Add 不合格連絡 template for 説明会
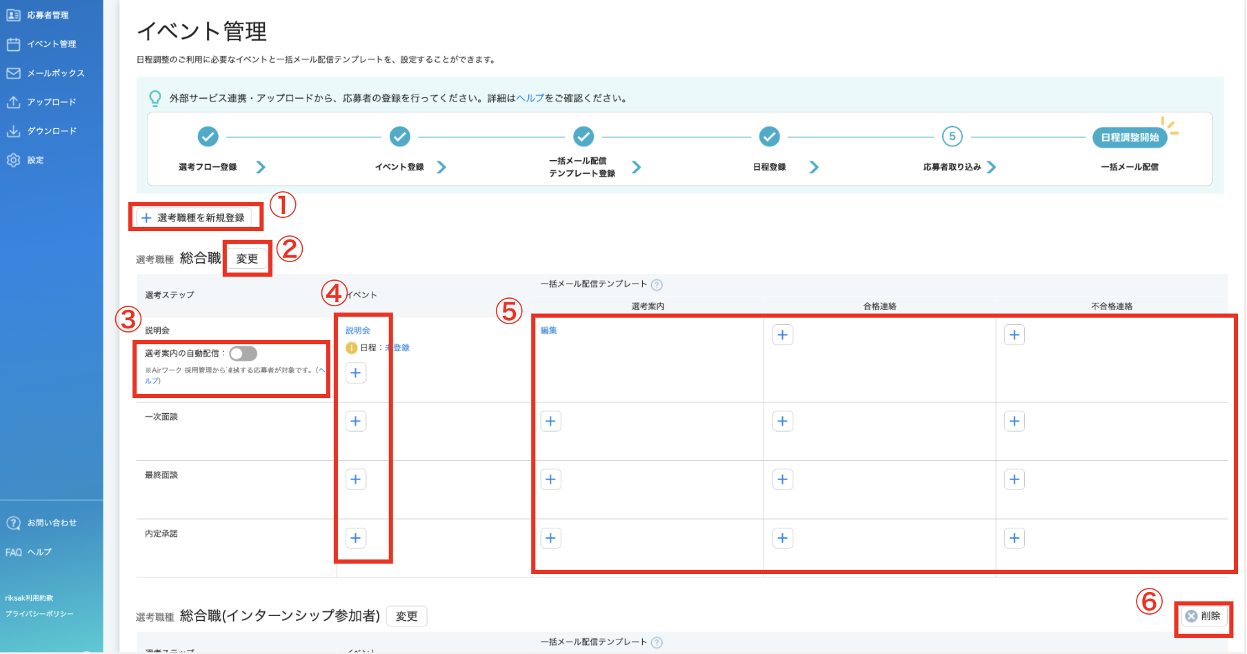 (1015, 335)
